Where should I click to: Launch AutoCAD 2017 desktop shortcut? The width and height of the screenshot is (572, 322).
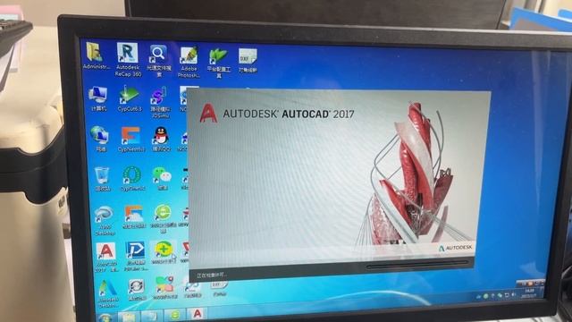[106, 257]
